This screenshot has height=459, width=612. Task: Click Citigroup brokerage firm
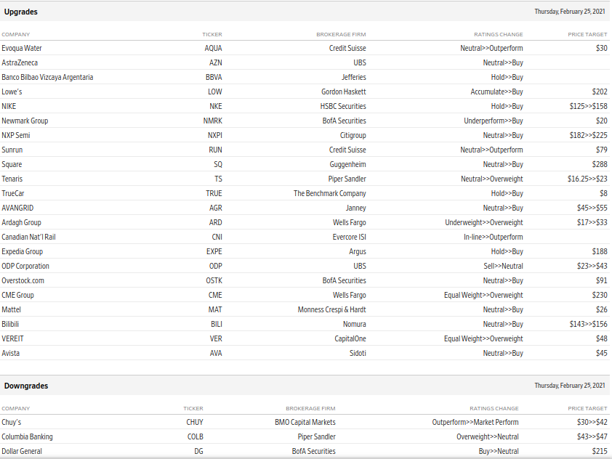[x=353, y=135]
